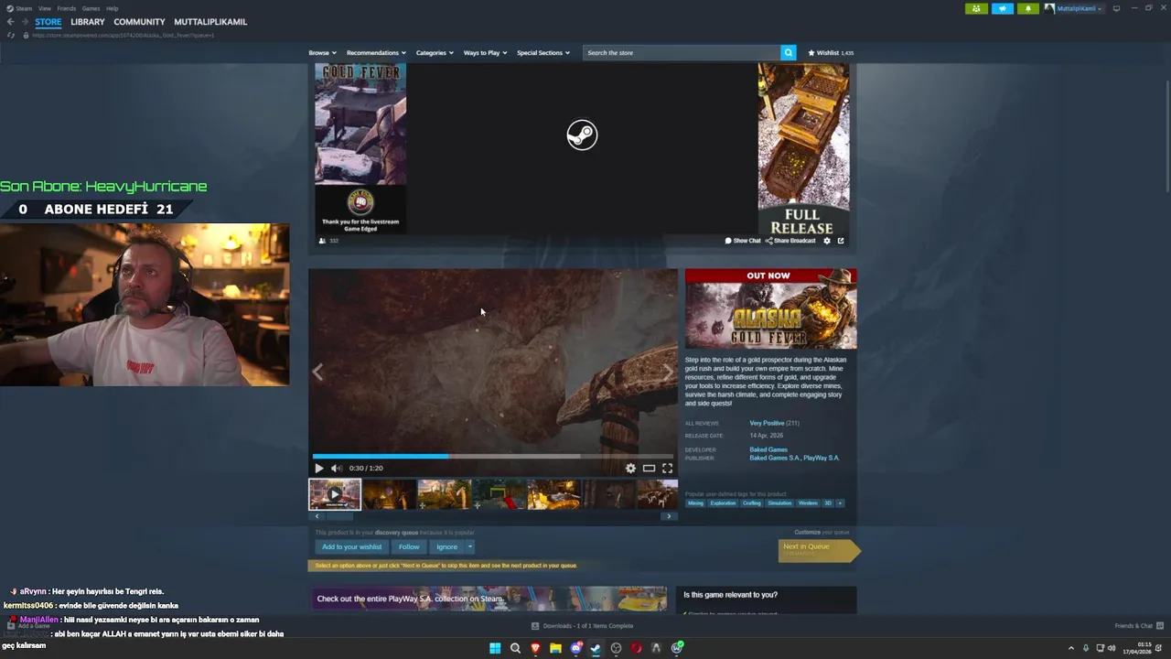Select the first trailer thumbnail
Screen dimensions: 1171x659
click(x=335, y=494)
